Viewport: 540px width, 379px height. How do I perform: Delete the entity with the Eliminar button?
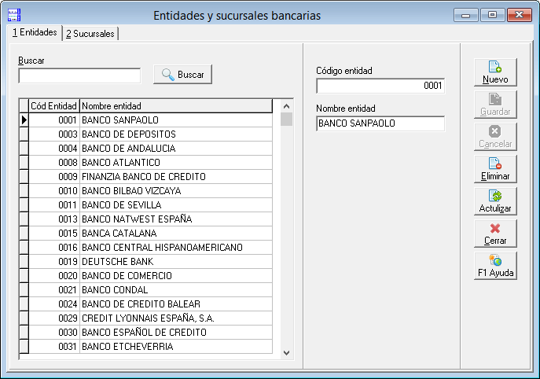495,169
